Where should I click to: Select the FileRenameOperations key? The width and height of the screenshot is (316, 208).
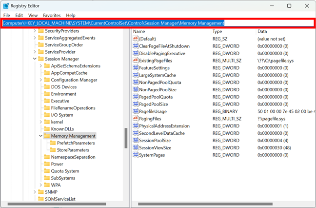click(73, 108)
